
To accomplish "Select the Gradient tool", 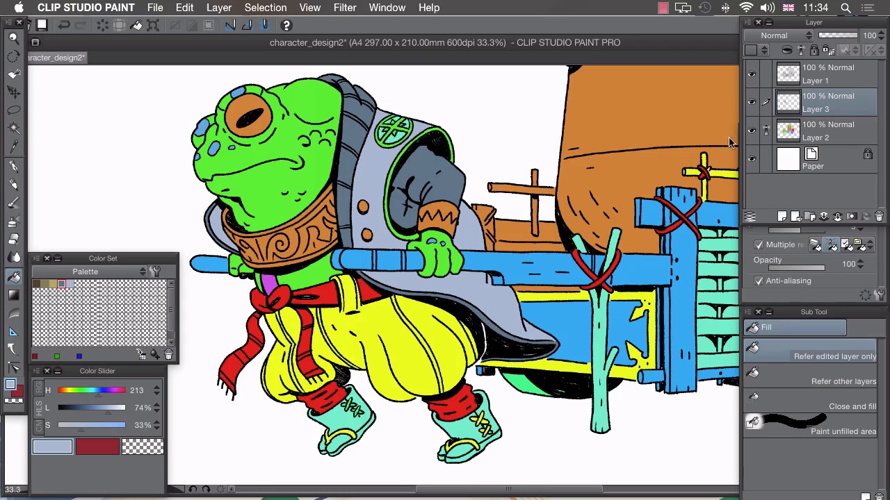I will point(13,294).
